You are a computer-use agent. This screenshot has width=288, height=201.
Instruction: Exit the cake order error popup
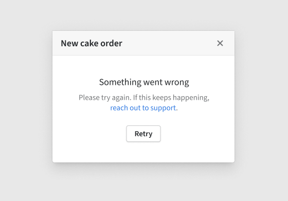point(220,43)
